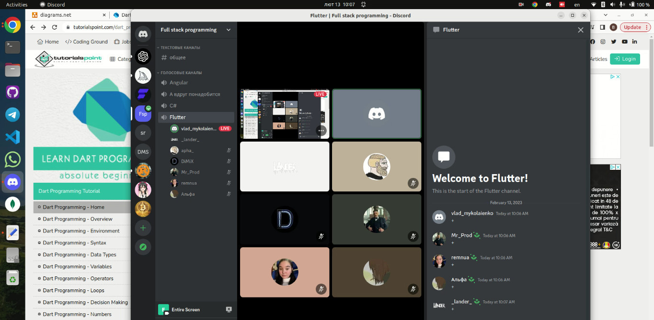
Task: Click apha_ in voice user list
Action: click(x=201, y=150)
